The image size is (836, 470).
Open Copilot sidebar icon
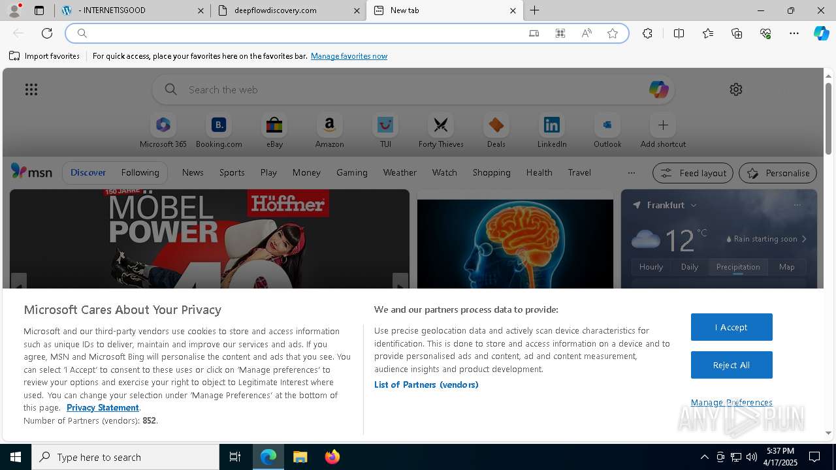[821, 33]
